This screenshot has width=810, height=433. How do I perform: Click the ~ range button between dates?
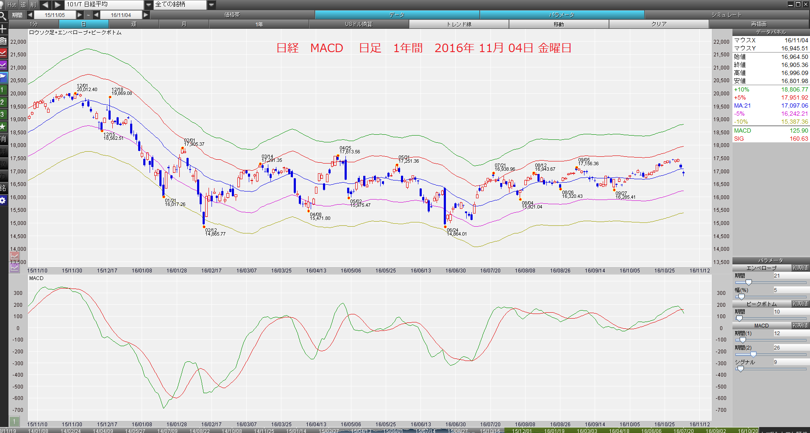(88, 15)
